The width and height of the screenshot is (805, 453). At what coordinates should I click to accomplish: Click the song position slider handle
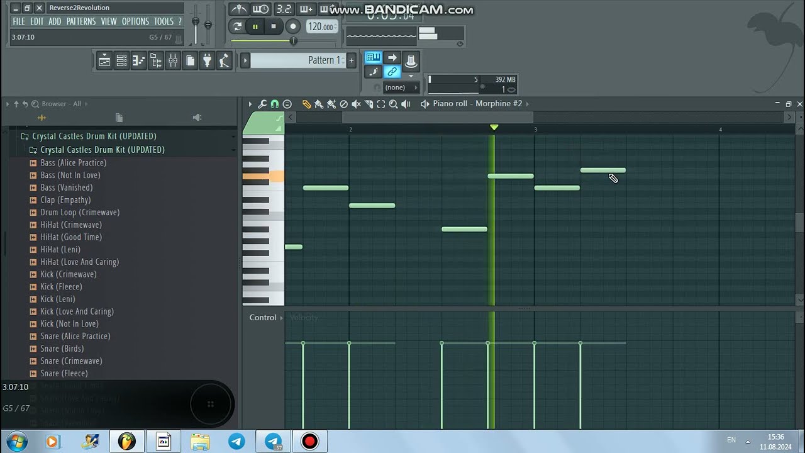[x=294, y=40]
